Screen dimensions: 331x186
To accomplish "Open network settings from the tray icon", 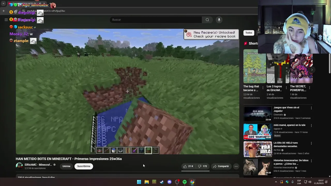I will pos(305,182).
